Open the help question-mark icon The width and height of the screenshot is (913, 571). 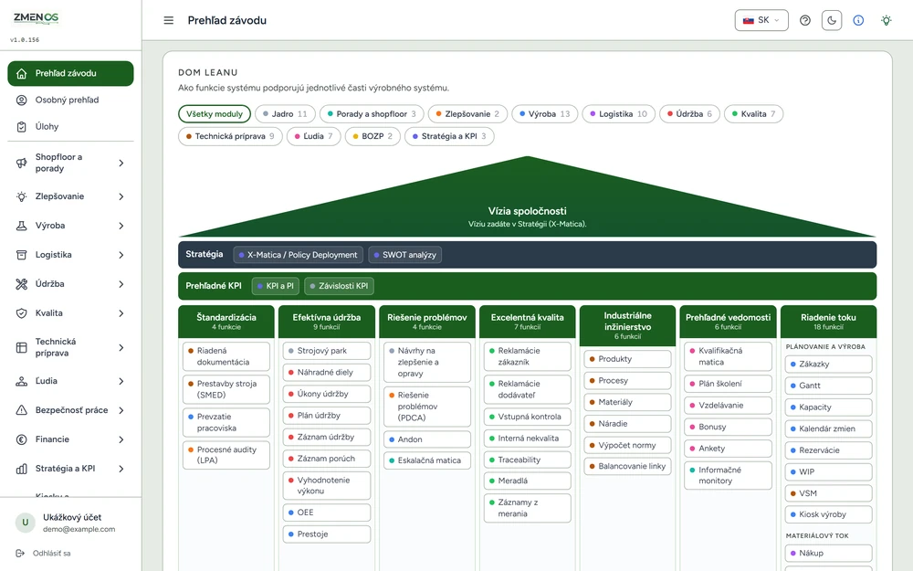804,20
